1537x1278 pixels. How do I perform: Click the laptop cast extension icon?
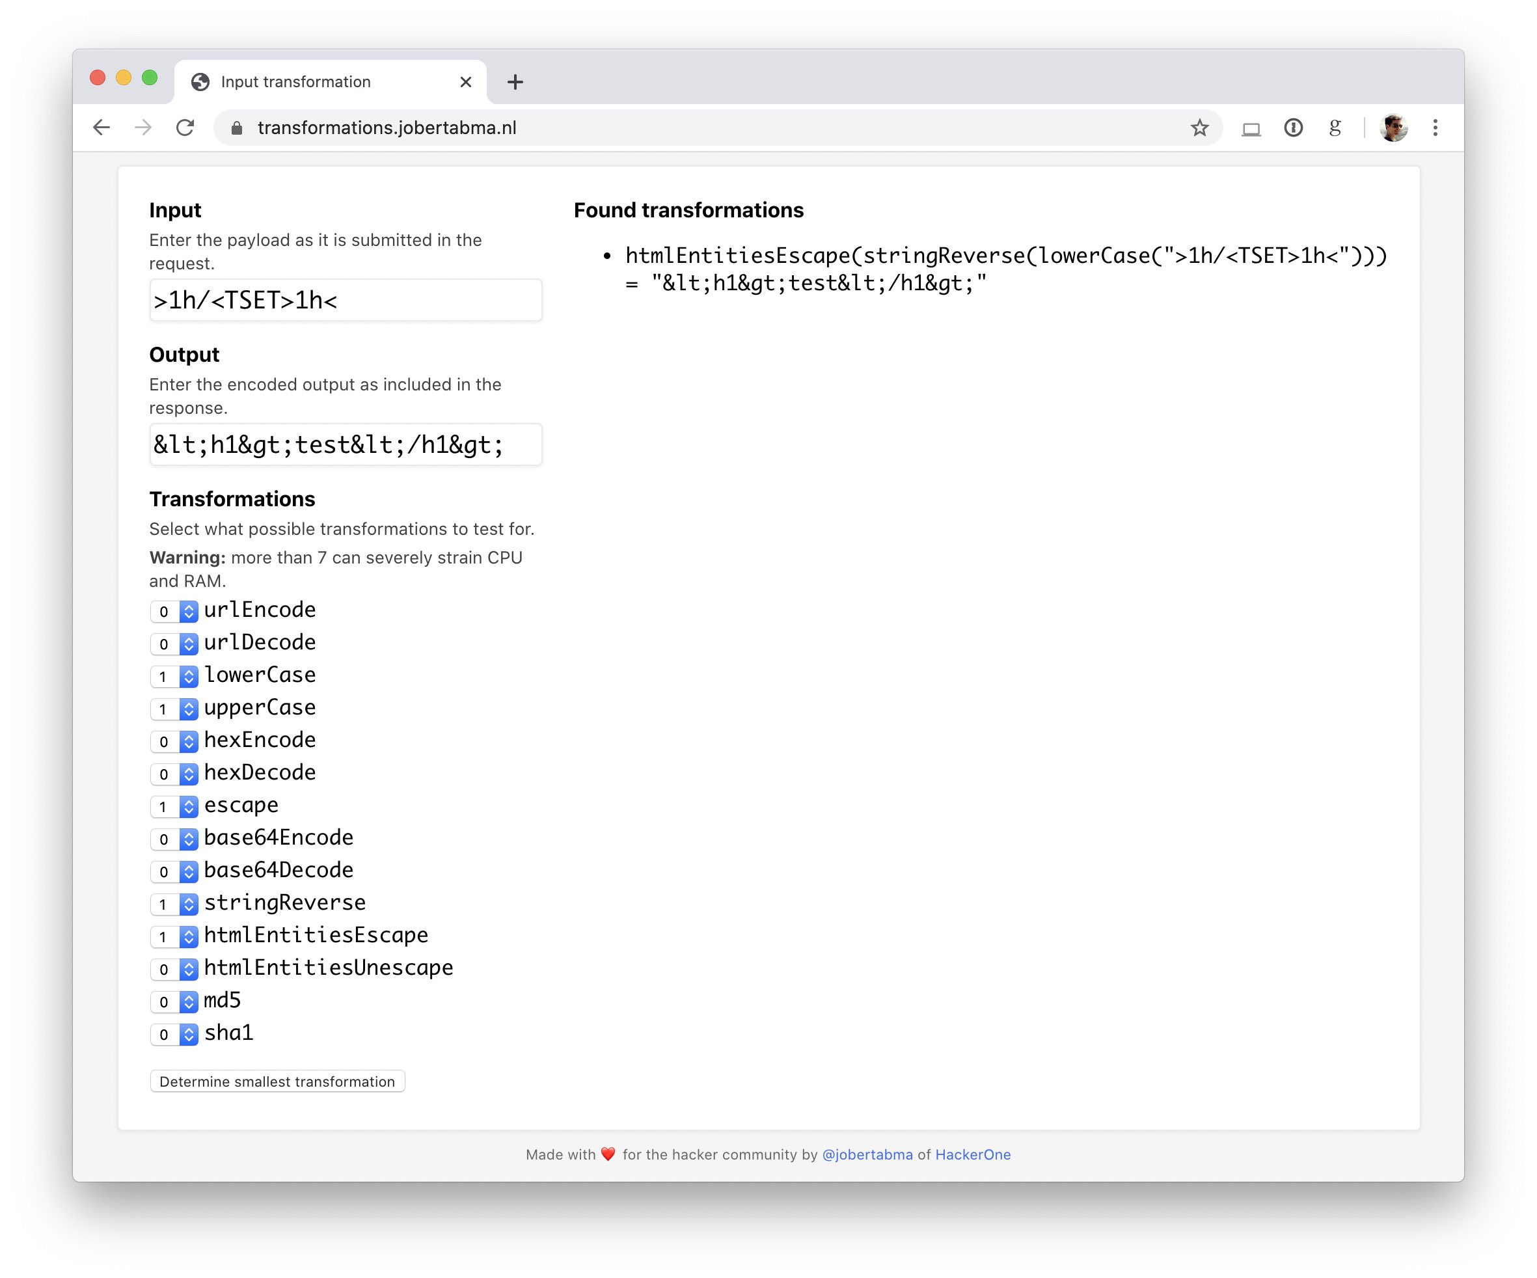click(1251, 129)
